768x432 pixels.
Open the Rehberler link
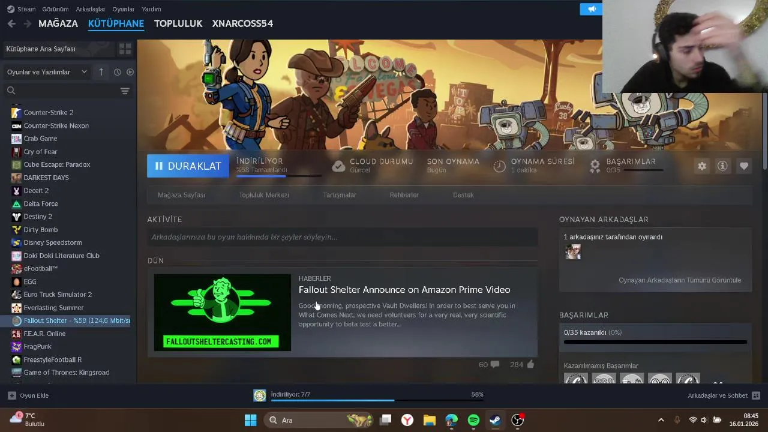(x=404, y=195)
